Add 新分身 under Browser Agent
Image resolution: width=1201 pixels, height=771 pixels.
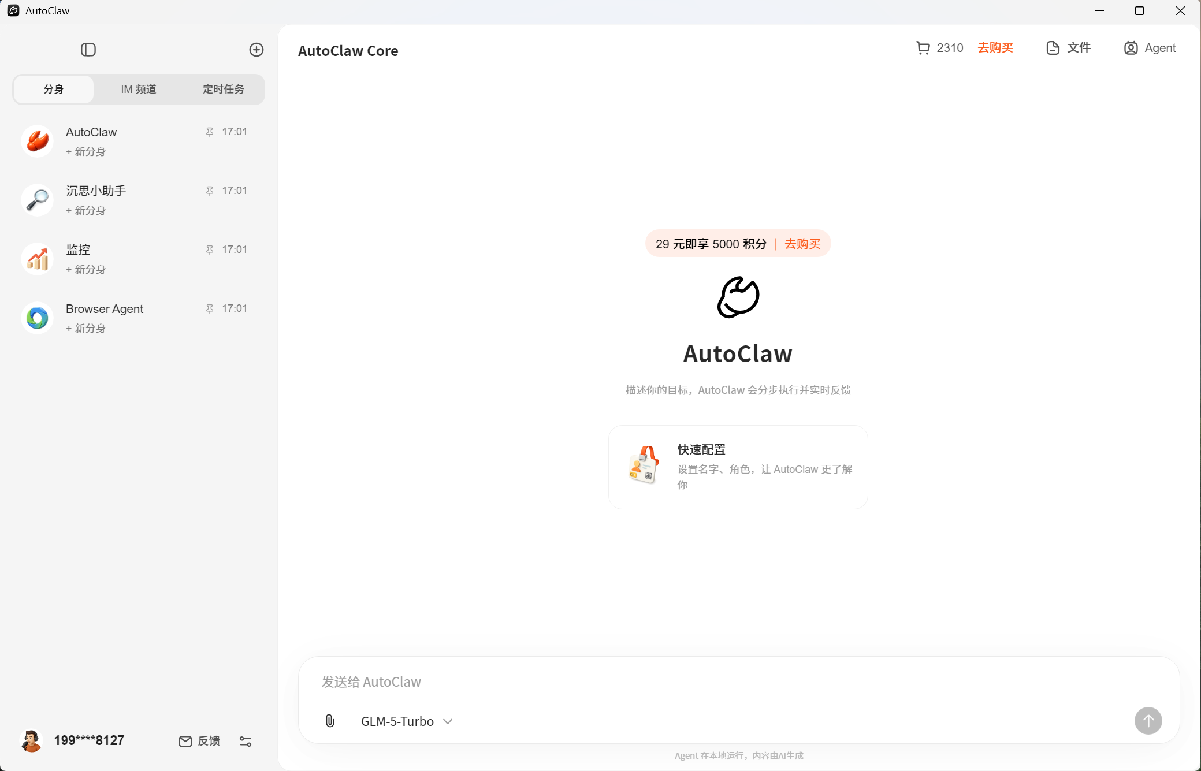[x=85, y=328]
